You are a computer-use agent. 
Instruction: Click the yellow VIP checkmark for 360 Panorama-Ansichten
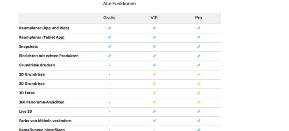point(154,102)
